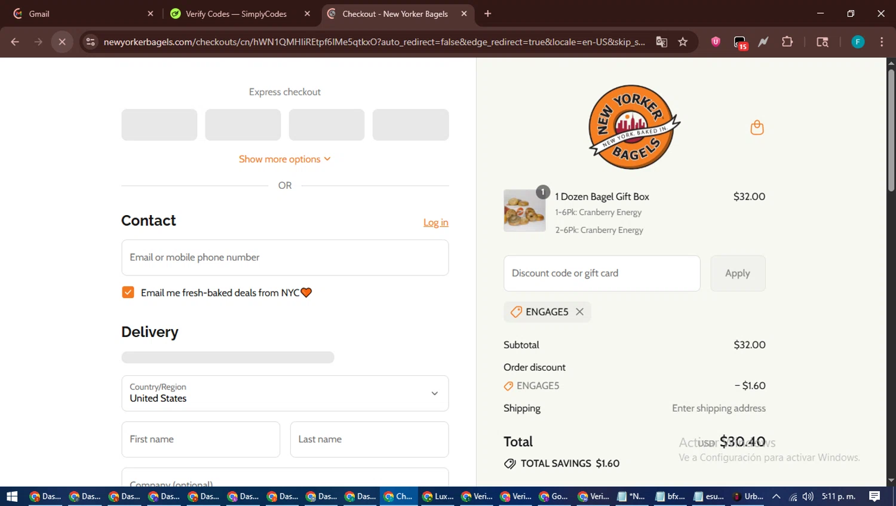This screenshot has height=506, width=896.
Task: Click the 1 Dozen Bagel Gift Box title
Action: 602,197
